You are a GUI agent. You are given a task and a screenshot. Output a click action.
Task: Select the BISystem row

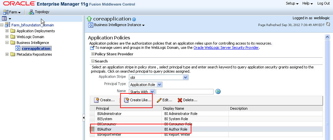(x=206, y=119)
